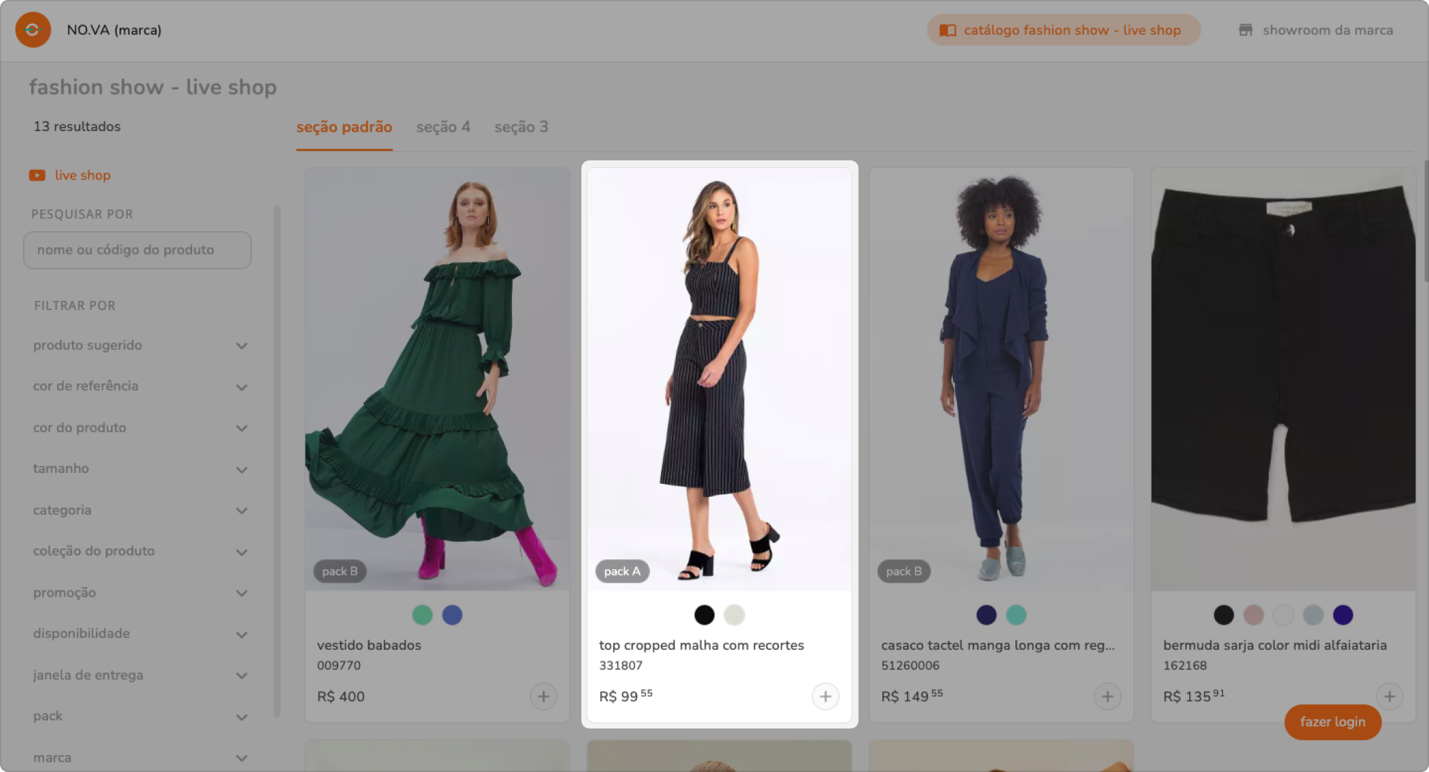The image size is (1429, 772).
Task: Switch to the seção 4 tab
Action: [443, 127]
